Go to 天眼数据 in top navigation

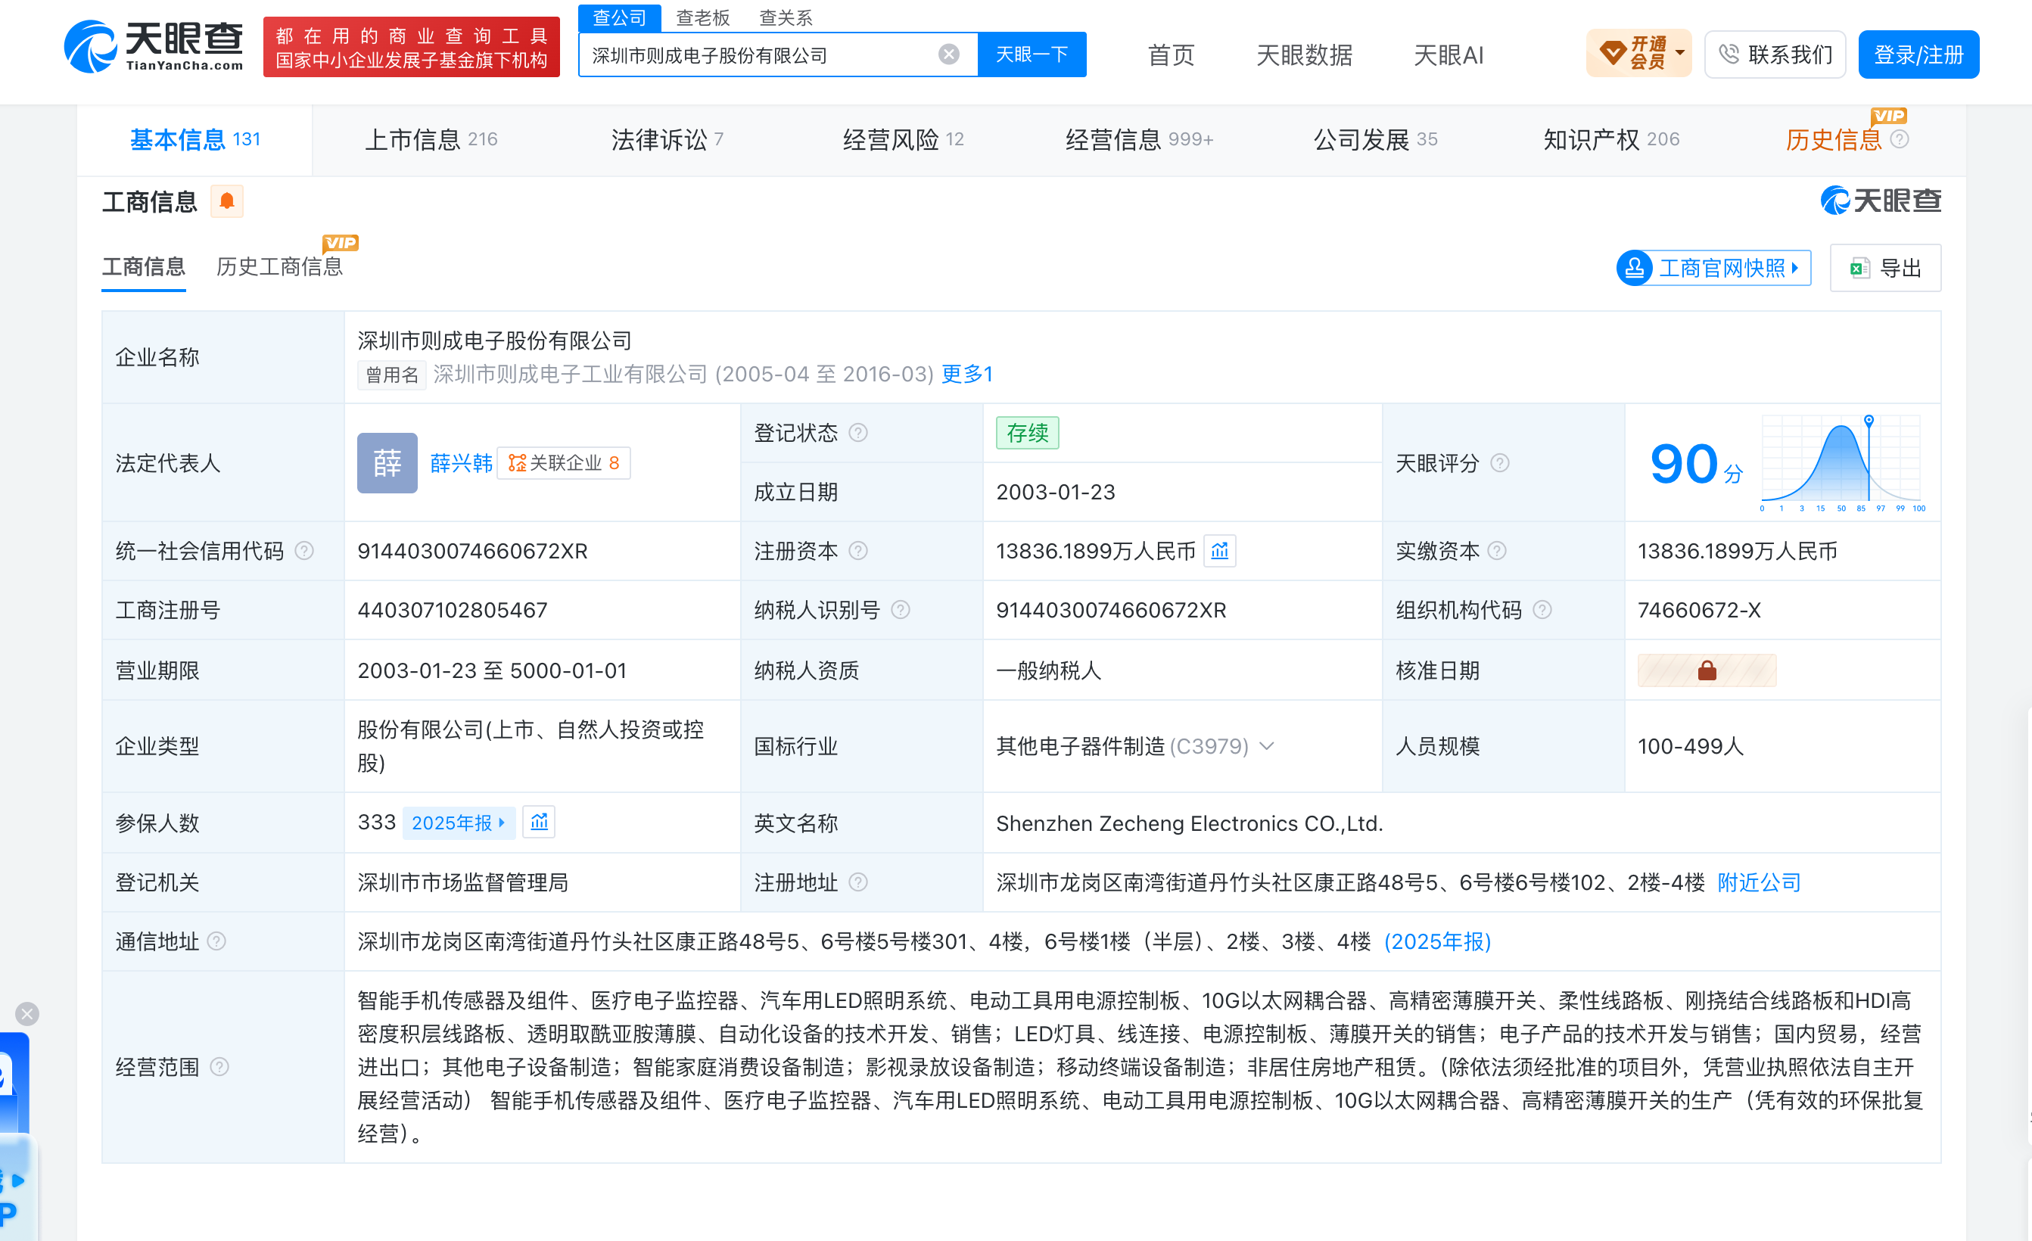[x=1304, y=54]
